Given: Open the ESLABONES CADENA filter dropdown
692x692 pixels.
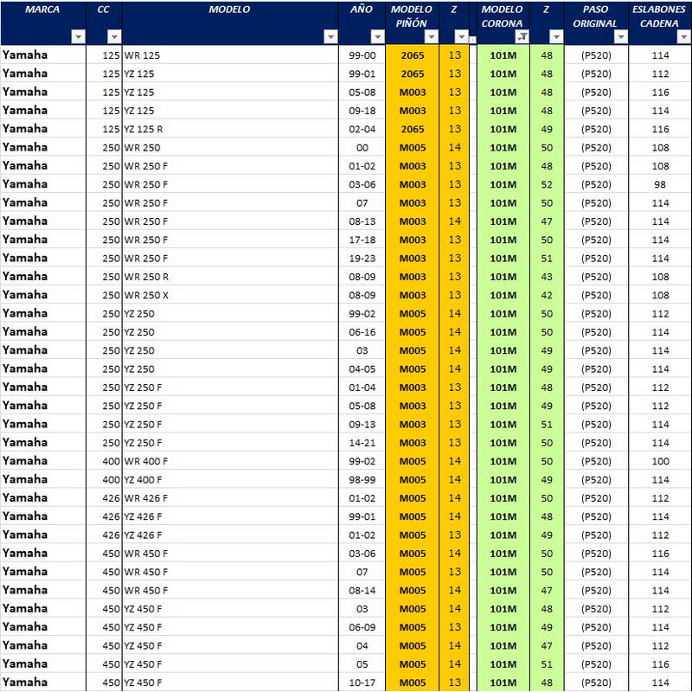Looking at the screenshot, I should point(683,36).
